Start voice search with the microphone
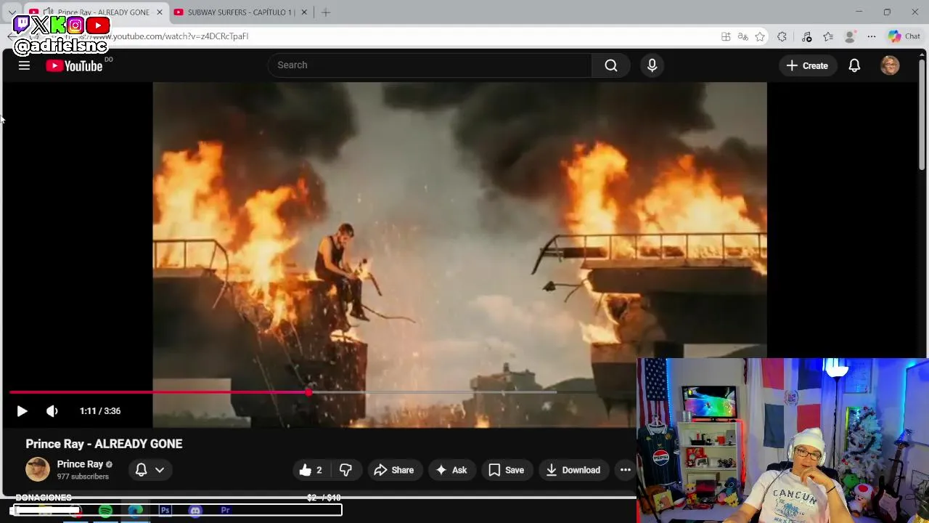The image size is (929, 523). coord(652,65)
